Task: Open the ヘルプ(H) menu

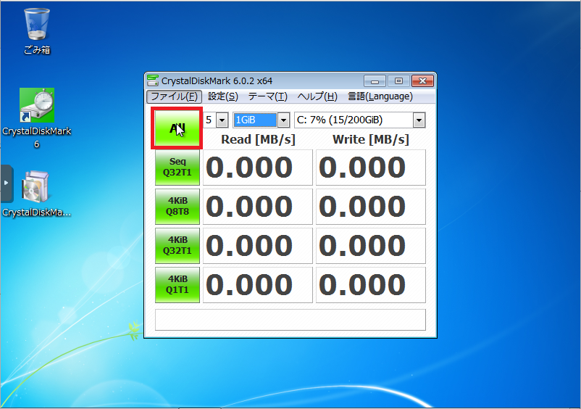Action: click(317, 96)
